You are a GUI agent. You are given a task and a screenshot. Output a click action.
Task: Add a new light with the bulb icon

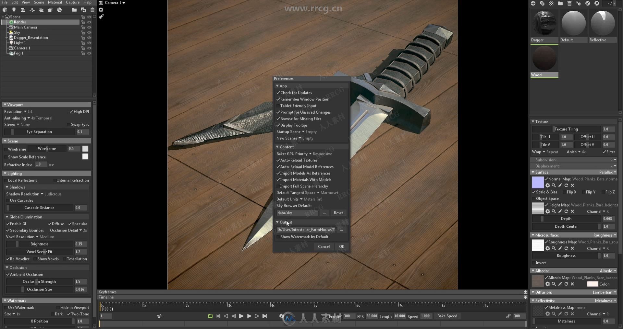point(14,10)
